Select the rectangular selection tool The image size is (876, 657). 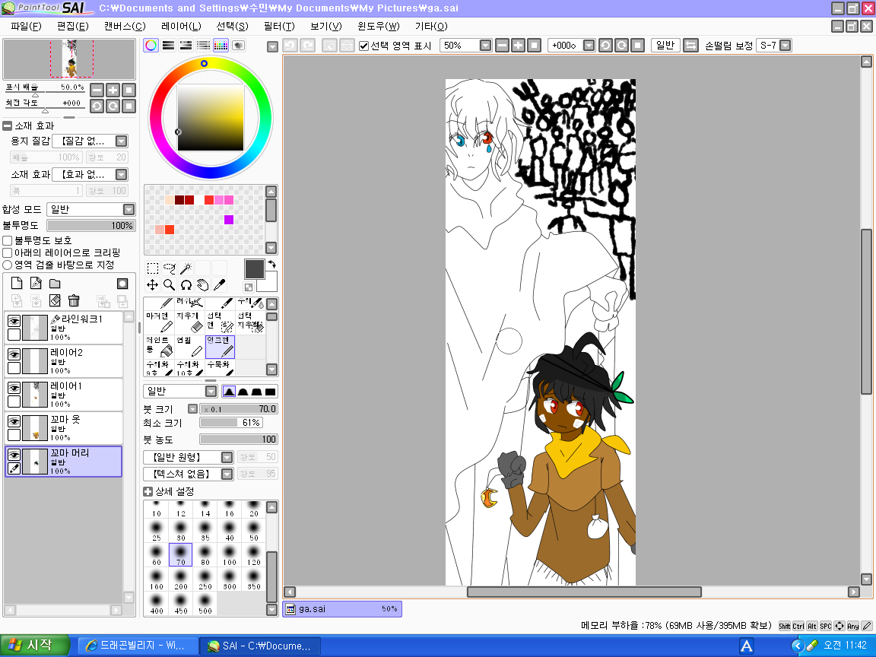153,268
